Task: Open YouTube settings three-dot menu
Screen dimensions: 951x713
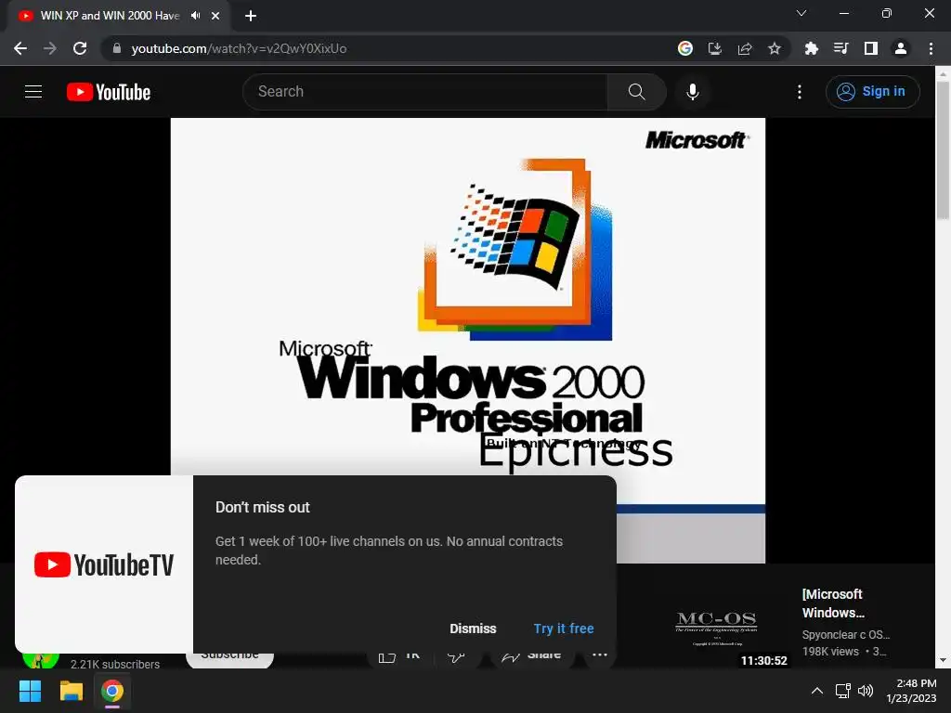Action: [800, 92]
